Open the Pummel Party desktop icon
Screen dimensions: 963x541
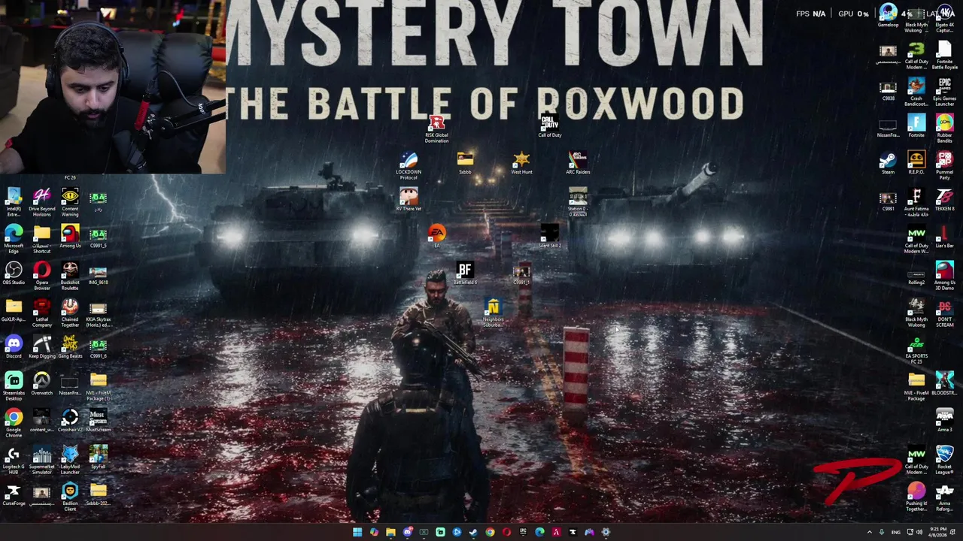click(944, 165)
